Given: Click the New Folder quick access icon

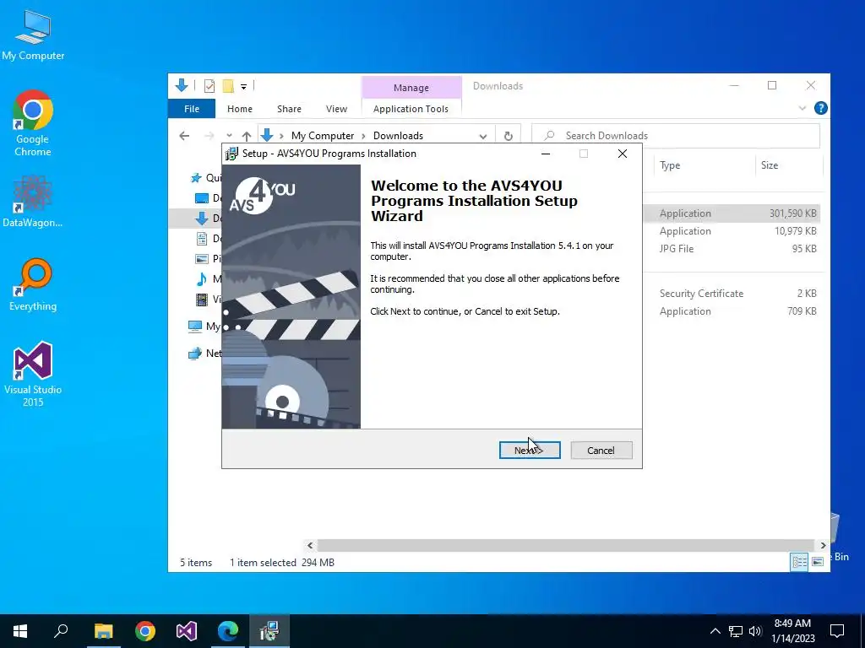Looking at the screenshot, I should [228, 86].
